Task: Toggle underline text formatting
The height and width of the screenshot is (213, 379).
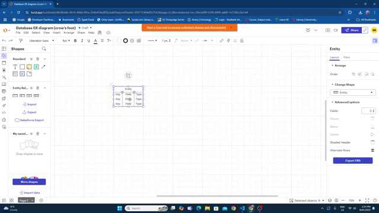Action: click(89, 41)
